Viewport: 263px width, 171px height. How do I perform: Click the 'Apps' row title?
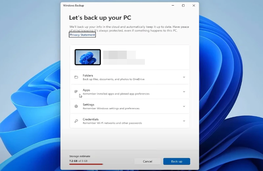point(86,90)
